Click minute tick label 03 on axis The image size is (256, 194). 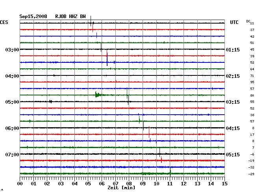coord(61,184)
